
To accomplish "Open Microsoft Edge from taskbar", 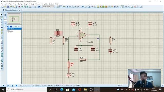I will coord(62,90).
